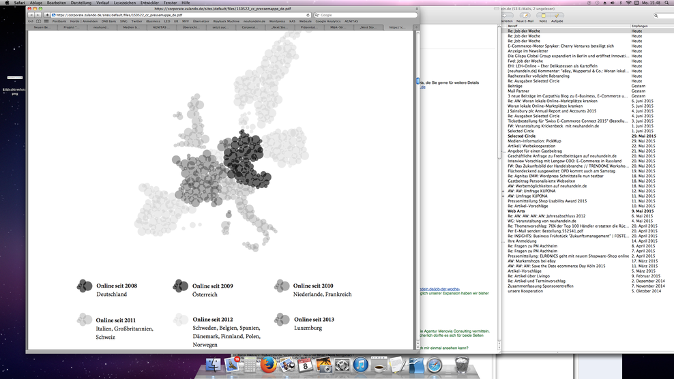The width and height of the screenshot is (674, 379).
Task: Open the Trash in the Dock
Action: (x=462, y=365)
